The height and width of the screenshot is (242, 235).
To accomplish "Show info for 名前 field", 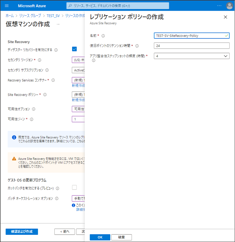I will tap(103, 36).
